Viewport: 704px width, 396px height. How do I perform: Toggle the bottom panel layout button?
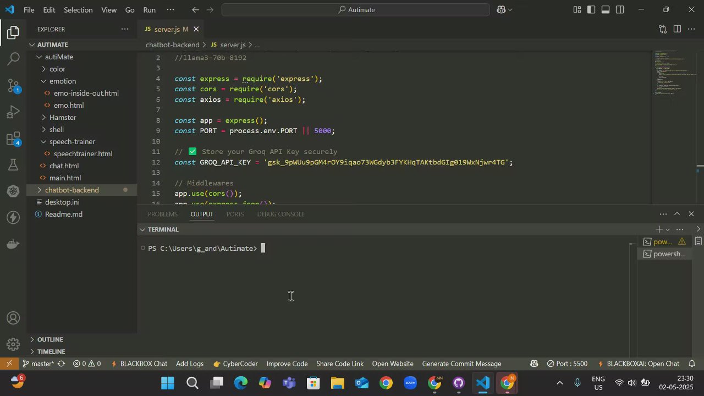coord(606,10)
